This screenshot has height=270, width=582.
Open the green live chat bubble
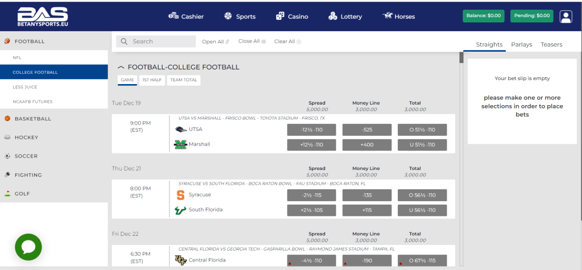click(x=28, y=247)
